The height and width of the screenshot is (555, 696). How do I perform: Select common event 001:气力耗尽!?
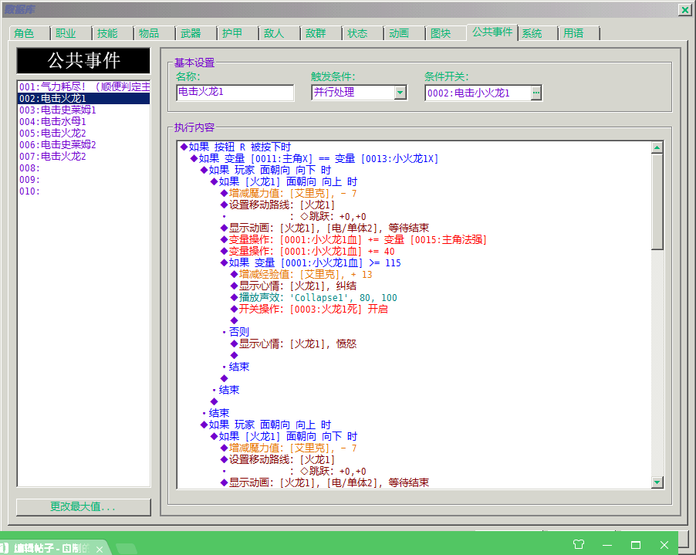click(83, 86)
